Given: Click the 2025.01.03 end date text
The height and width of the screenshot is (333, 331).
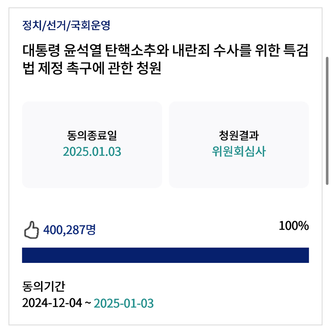Looking at the screenshot, I should tap(92, 151).
